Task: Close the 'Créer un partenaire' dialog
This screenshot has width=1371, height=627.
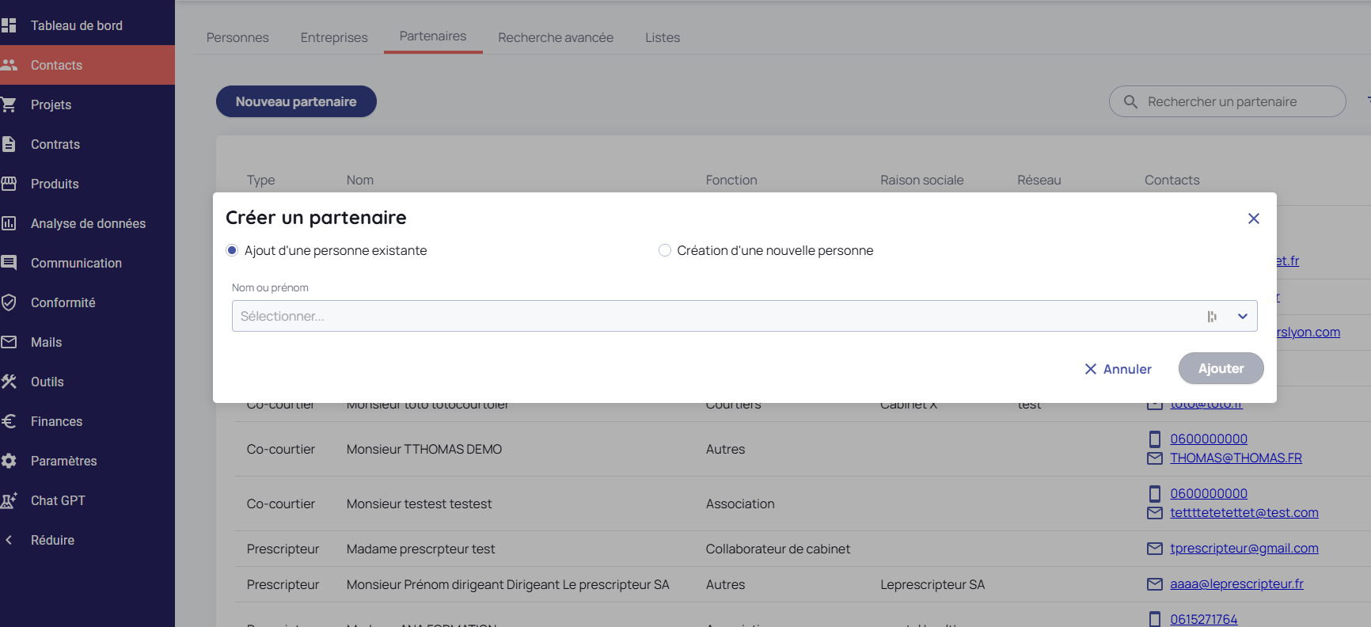Action: [x=1253, y=218]
